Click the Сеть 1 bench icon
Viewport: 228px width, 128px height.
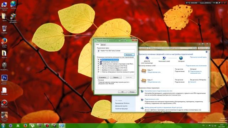tap(144, 71)
